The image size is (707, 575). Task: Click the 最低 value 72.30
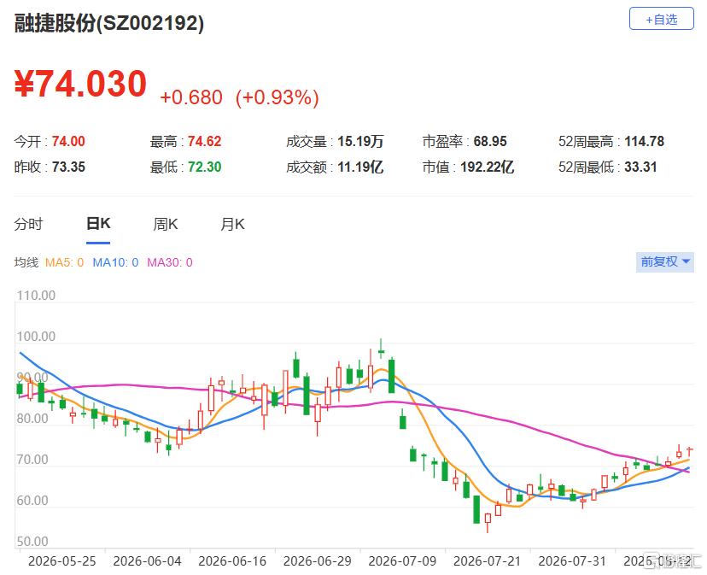click(204, 167)
